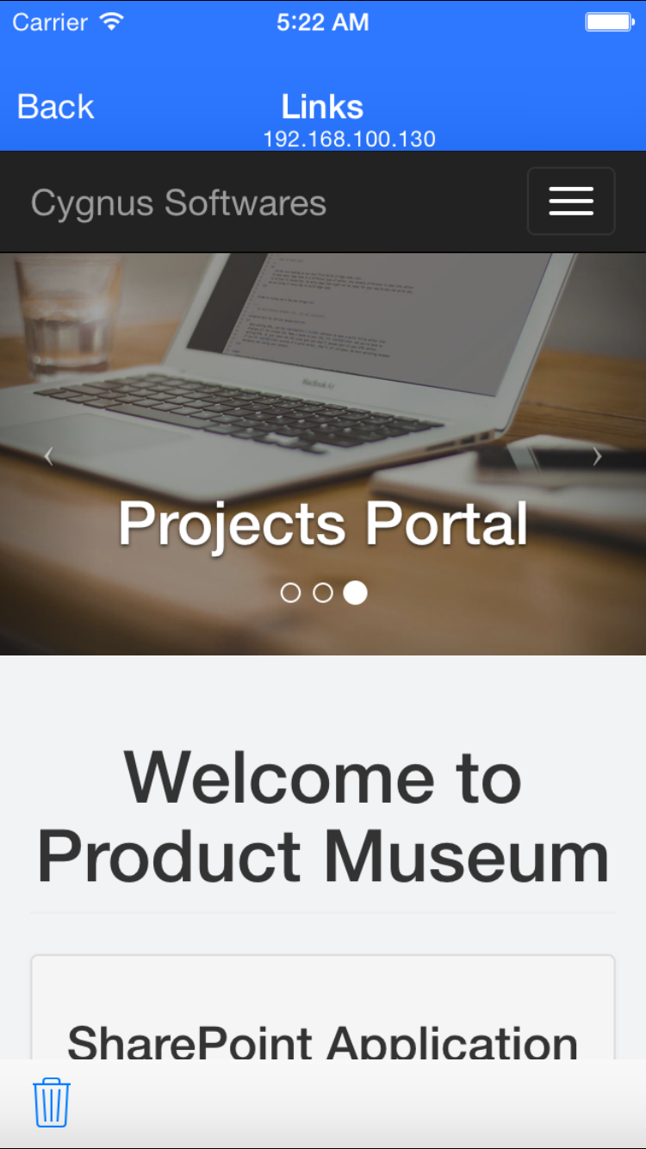
Task: Select the first carousel indicator dot
Action: point(291,593)
